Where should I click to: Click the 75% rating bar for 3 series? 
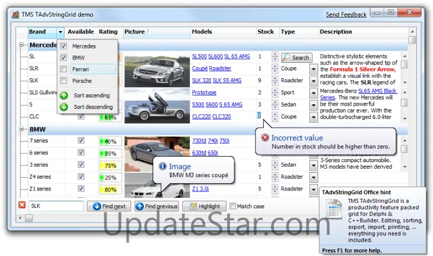pyautogui.click(x=110, y=165)
